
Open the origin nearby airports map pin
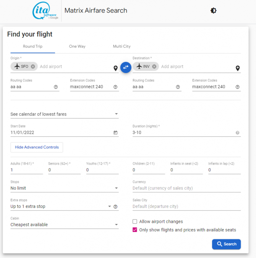115,68
